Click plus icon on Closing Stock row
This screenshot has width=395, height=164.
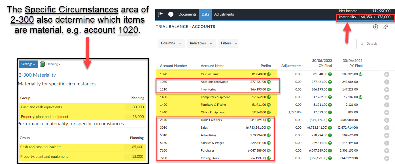(x=387, y=158)
